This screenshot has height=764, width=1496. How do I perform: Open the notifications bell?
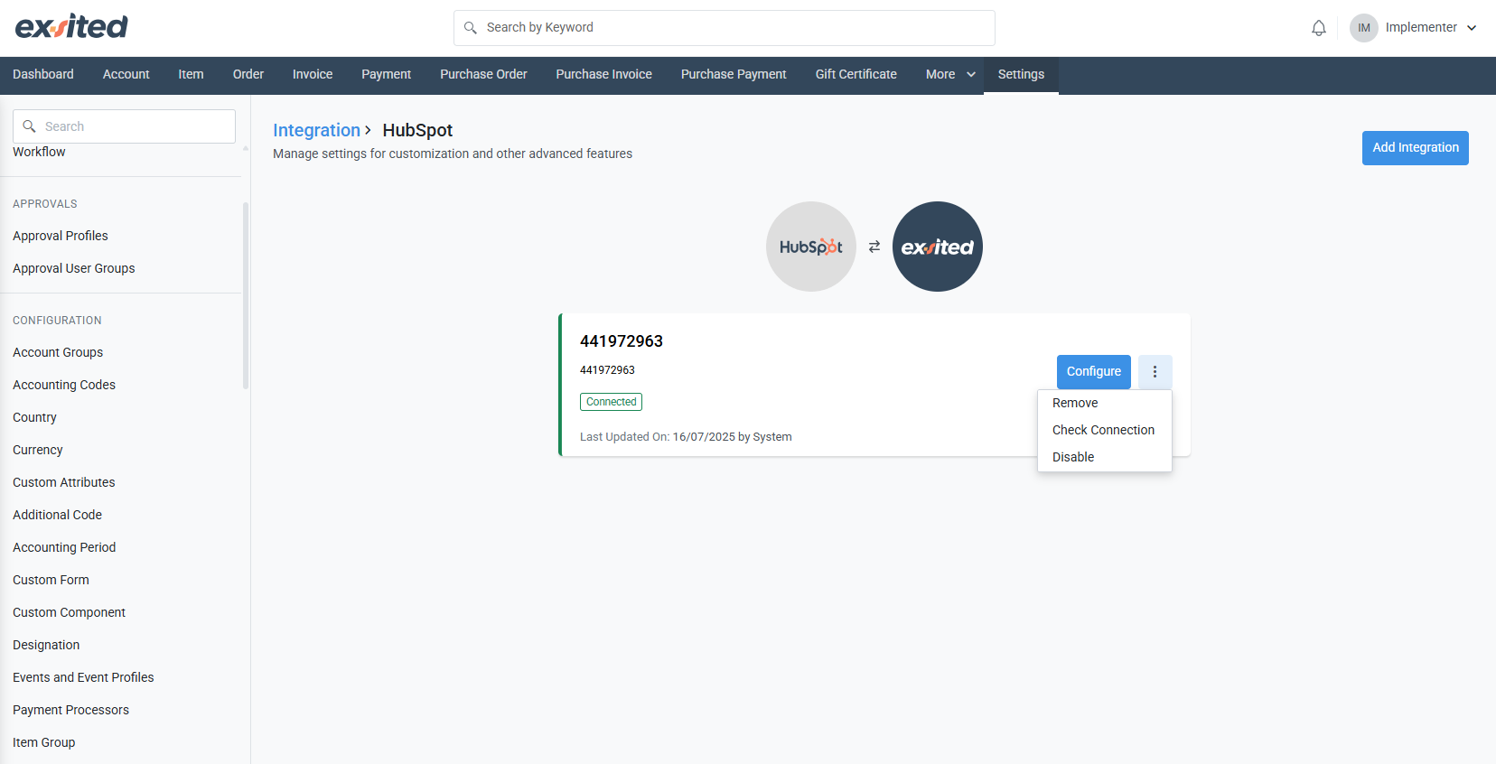click(x=1319, y=28)
